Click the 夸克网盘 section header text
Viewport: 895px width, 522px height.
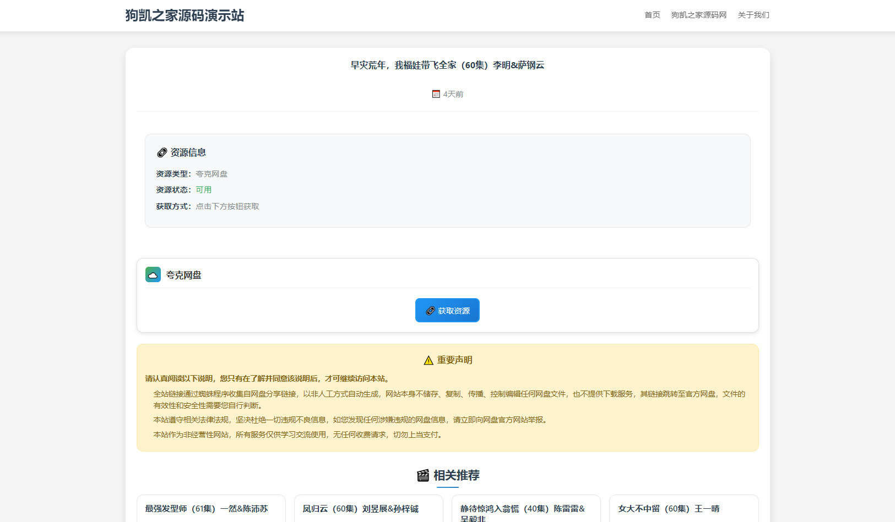click(x=184, y=275)
